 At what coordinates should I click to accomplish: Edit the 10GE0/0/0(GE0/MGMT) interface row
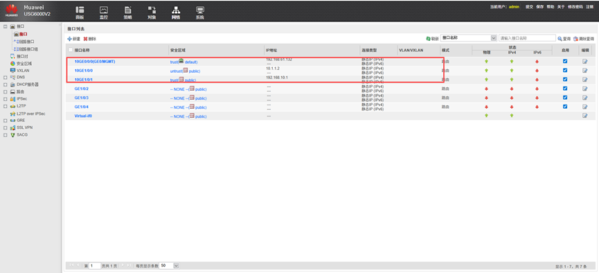[585, 61]
